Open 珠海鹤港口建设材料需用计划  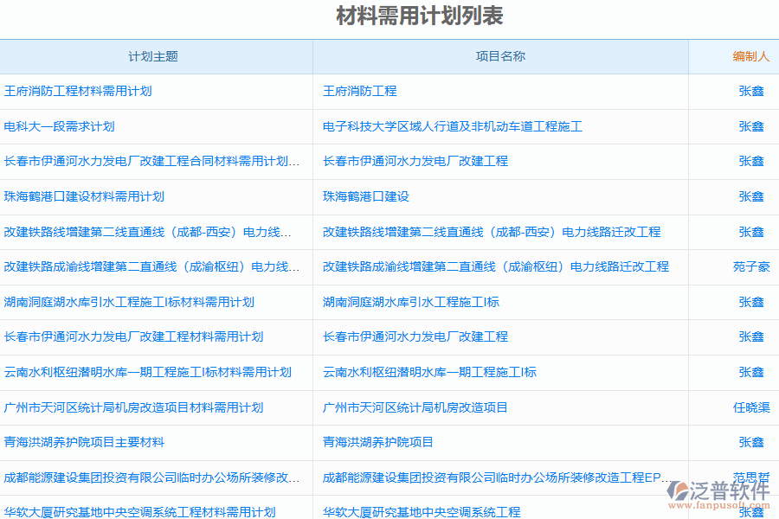(83, 196)
